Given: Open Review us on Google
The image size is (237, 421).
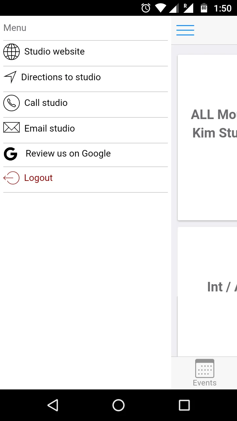Looking at the screenshot, I should pos(86,155).
